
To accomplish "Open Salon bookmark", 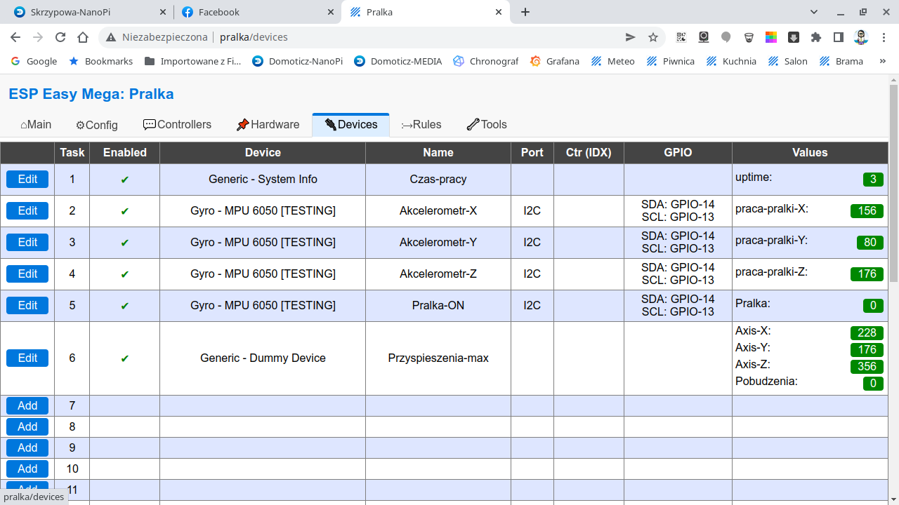I will click(x=787, y=61).
